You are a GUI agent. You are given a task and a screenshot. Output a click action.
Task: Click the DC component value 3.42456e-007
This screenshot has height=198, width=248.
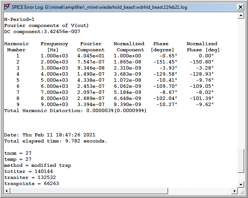[62, 32]
